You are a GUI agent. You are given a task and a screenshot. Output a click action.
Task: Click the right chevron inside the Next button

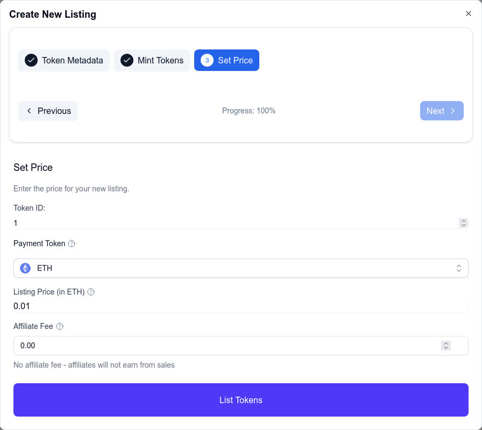452,111
